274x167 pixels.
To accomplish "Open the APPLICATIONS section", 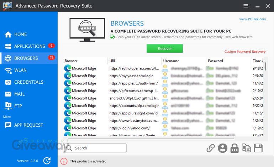I will (29, 46).
